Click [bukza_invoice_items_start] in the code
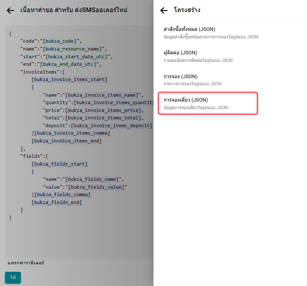The height and width of the screenshot is (286, 307). pyautogui.click(x=69, y=80)
